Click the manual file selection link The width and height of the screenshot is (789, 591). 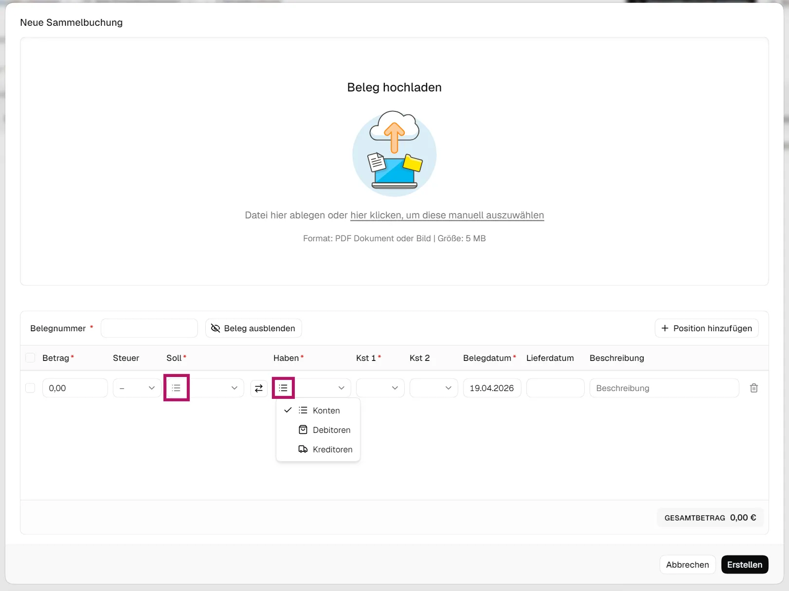coord(447,215)
